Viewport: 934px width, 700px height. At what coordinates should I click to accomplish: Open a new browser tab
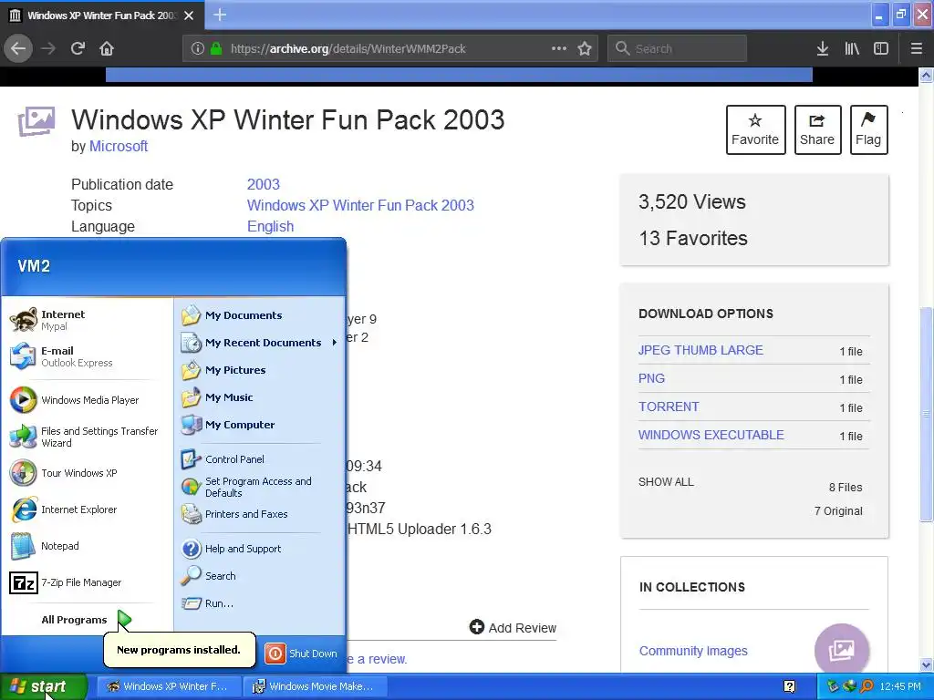pos(220,15)
